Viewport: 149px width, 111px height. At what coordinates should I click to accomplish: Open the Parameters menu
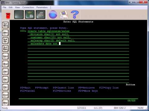pyautogui.click(x=42, y=7)
